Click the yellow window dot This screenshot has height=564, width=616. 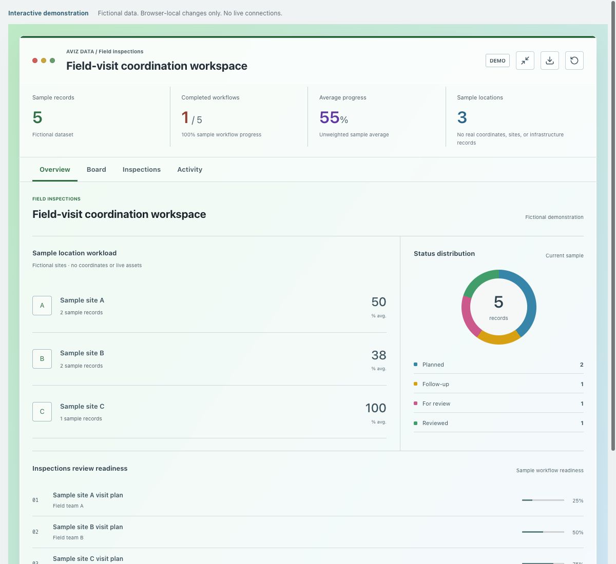coord(44,61)
